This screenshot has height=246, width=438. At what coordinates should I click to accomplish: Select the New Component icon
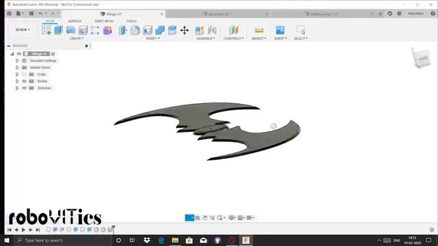(199, 30)
